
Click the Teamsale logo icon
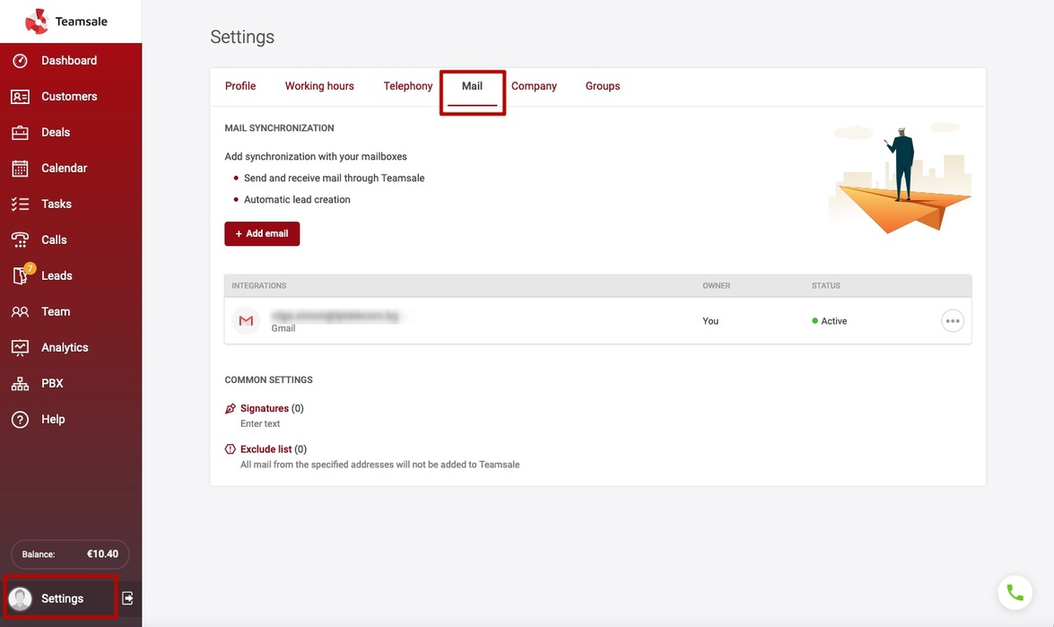pyautogui.click(x=36, y=22)
